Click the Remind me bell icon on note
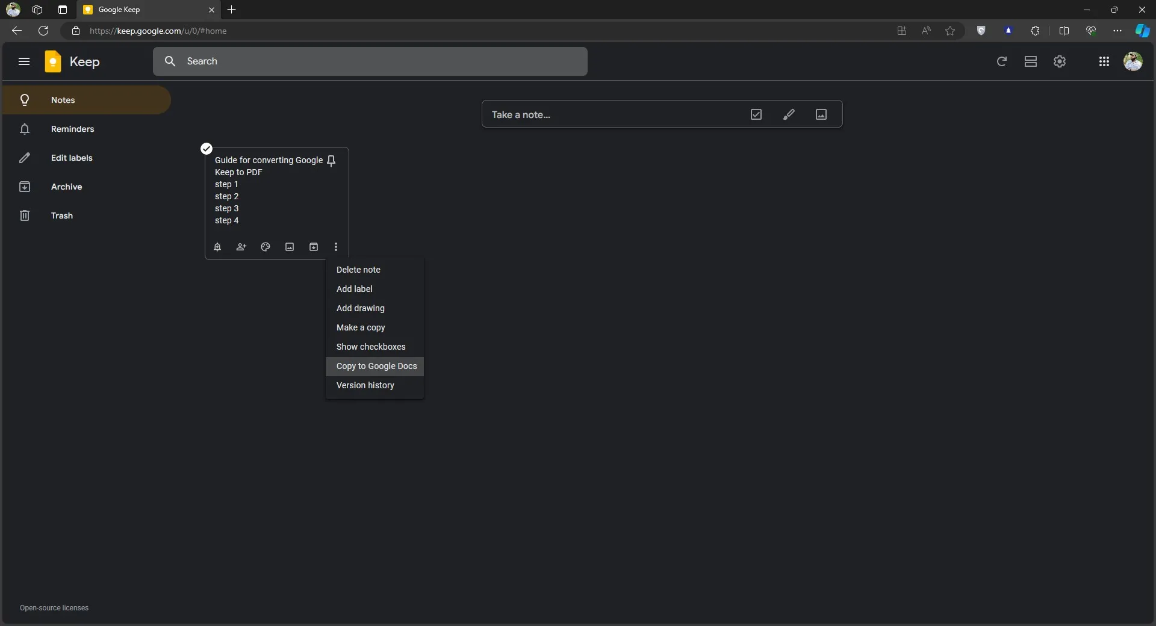This screenshot has height=626, width=1156. pos(217,247)
